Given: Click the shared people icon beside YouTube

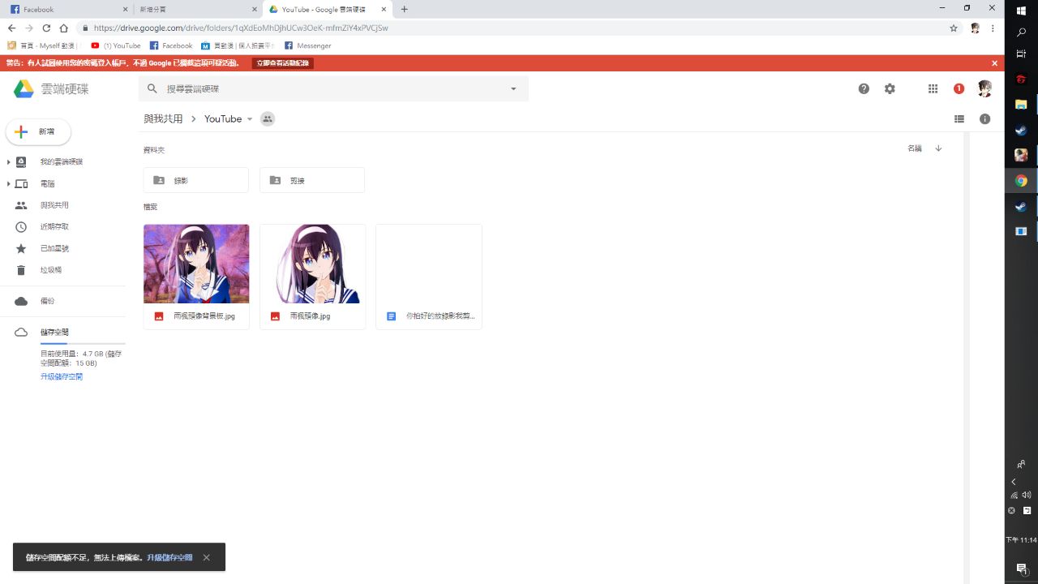Looking at the screenshot, I should [x=268, y=118].
